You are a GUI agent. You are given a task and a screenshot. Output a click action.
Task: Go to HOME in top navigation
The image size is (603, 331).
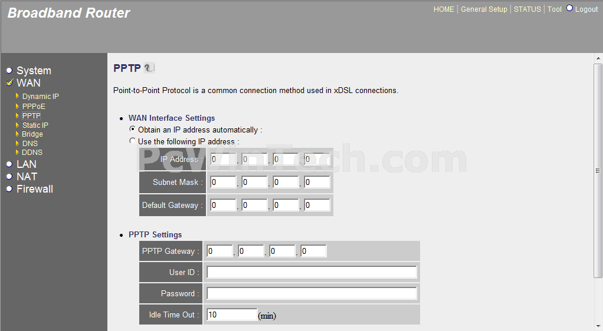pyautogui.click(x=444, y=9)
